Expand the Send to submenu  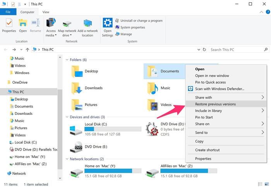click(x=226, y=132)
